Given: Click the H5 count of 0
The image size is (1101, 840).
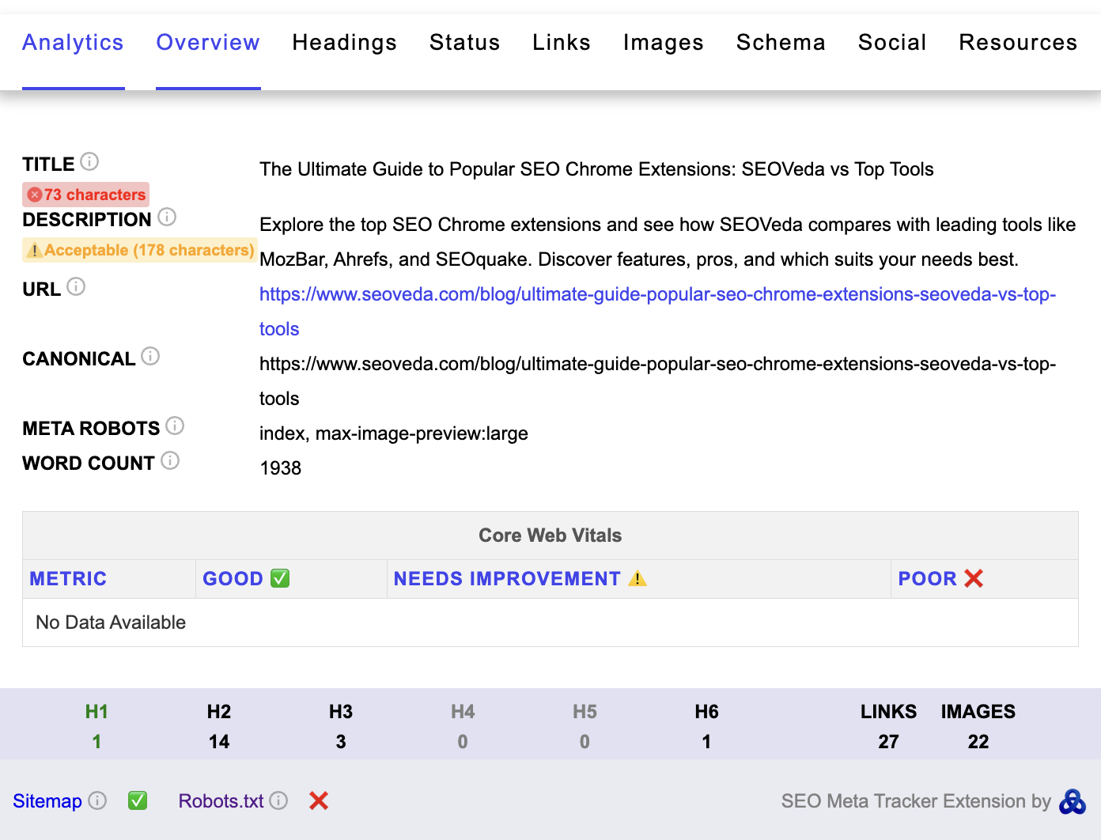Looking at the screenshot, I should tap(585, 742).
